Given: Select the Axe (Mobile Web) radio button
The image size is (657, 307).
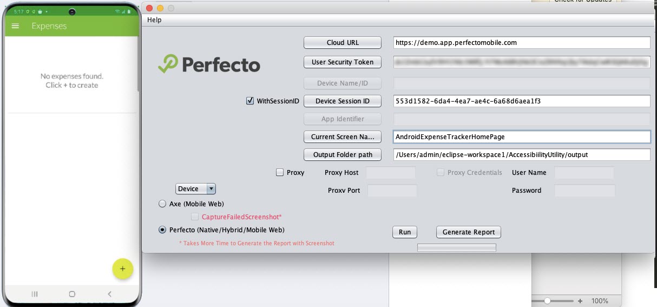Looking at the screenshot, I should (x=162, y=204).
